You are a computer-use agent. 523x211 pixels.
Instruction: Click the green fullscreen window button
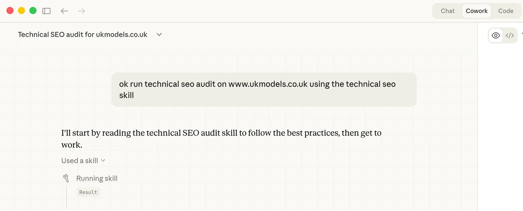pos(33,11)
